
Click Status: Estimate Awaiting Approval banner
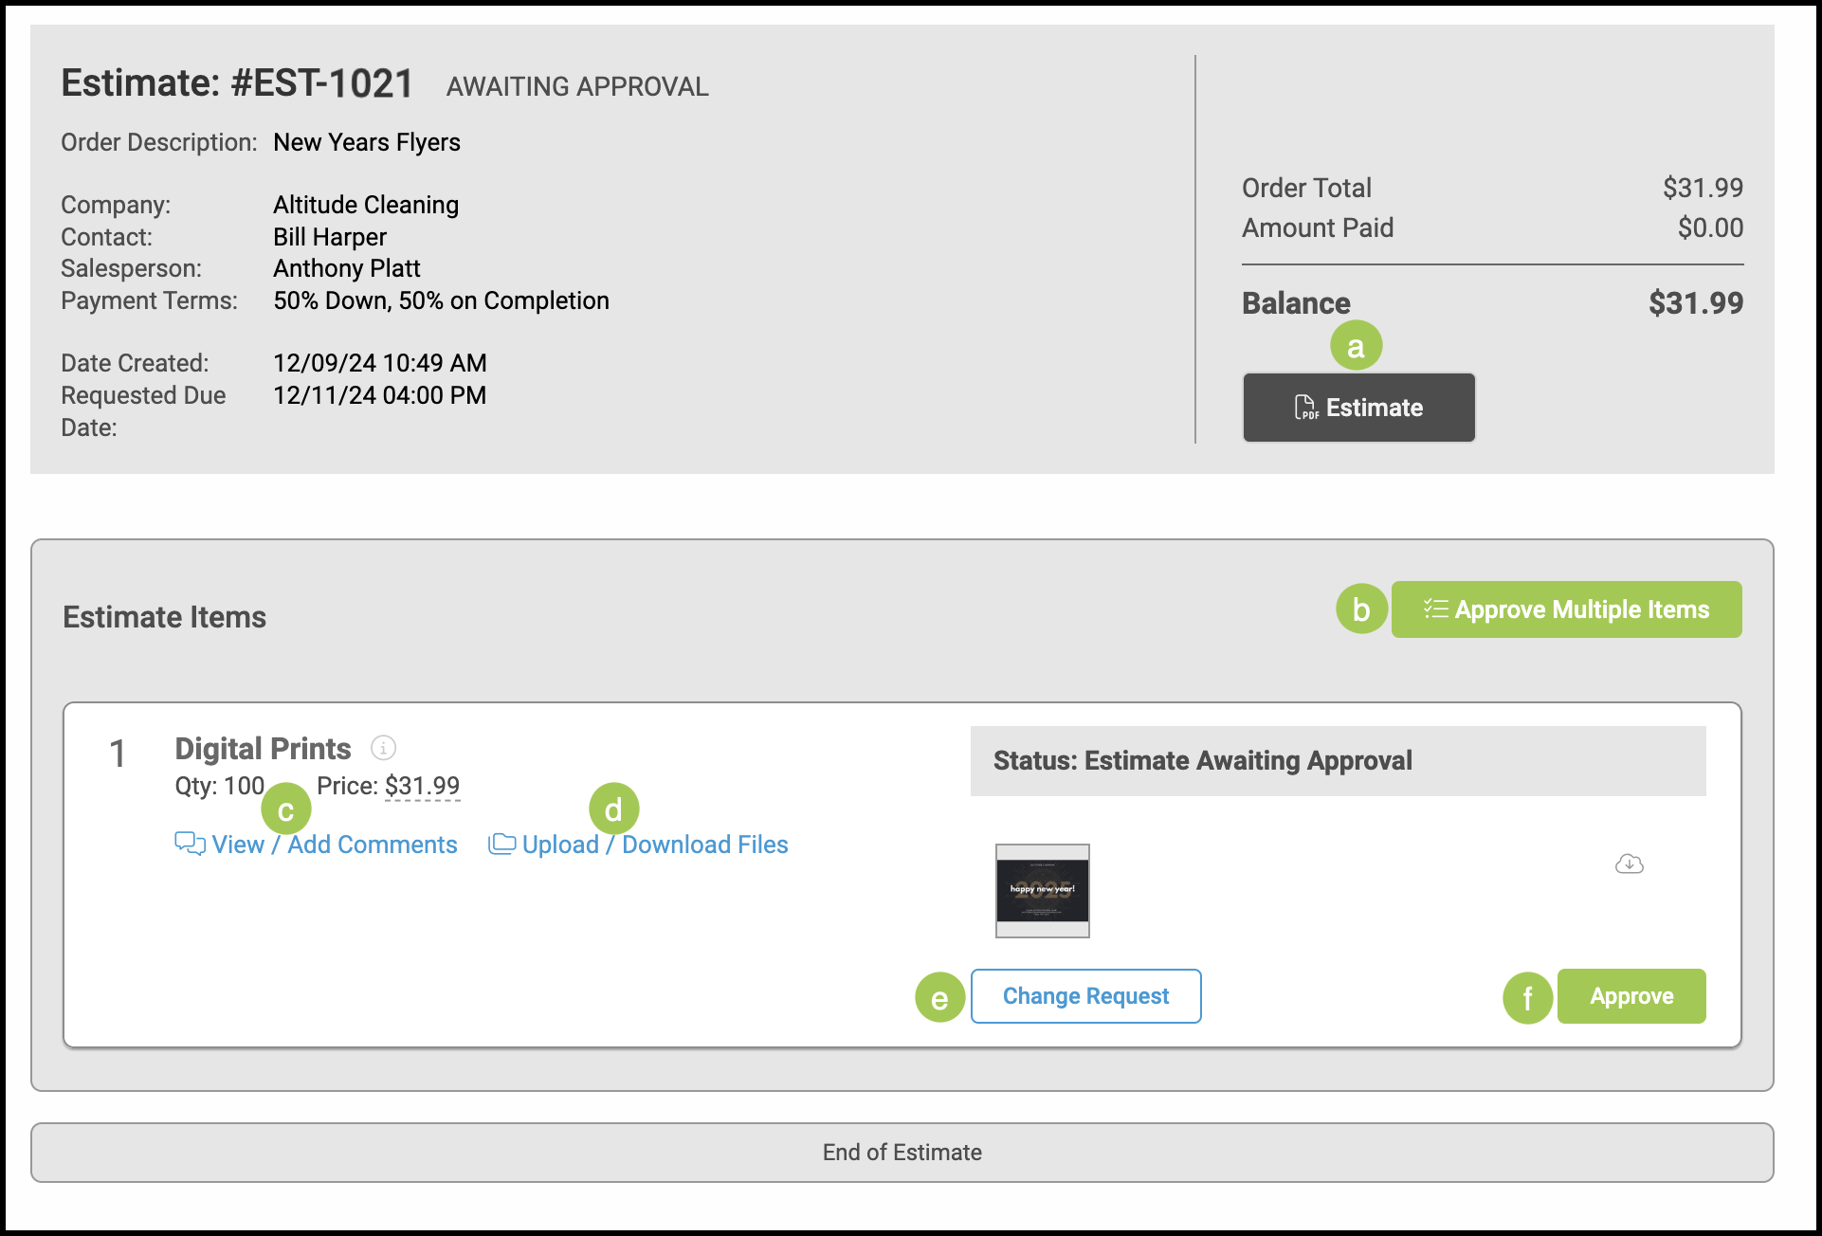(x=1337, y=761)
